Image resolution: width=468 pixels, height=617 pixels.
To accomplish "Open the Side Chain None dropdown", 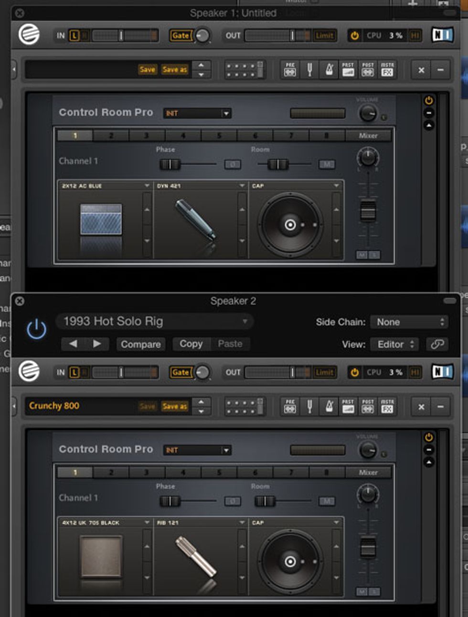I will coord(410,322).
